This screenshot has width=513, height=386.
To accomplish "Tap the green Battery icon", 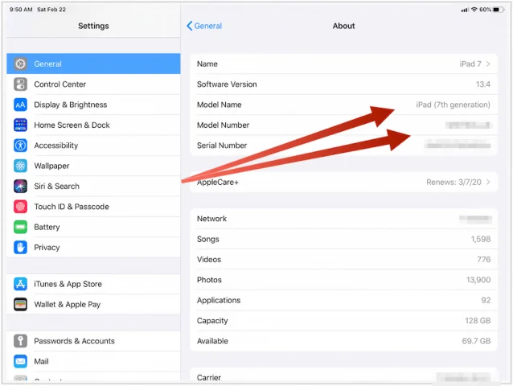I will (20, 227).
